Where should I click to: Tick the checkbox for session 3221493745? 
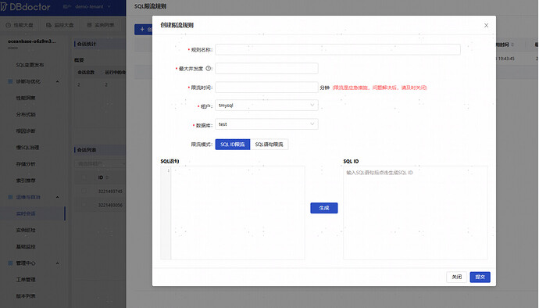point(84,192)
